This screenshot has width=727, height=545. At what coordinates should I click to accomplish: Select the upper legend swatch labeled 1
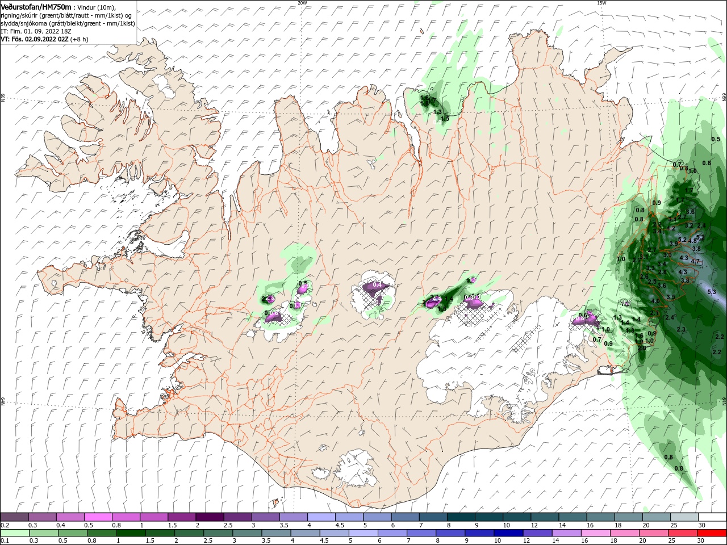154,517
